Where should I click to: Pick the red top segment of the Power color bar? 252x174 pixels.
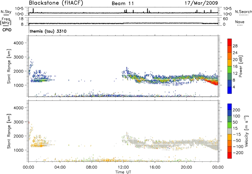tap(230, 42)
